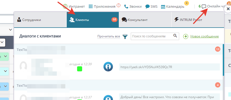Click the 13 unread badge
231x100 pixels.
[x=218, y=49]
